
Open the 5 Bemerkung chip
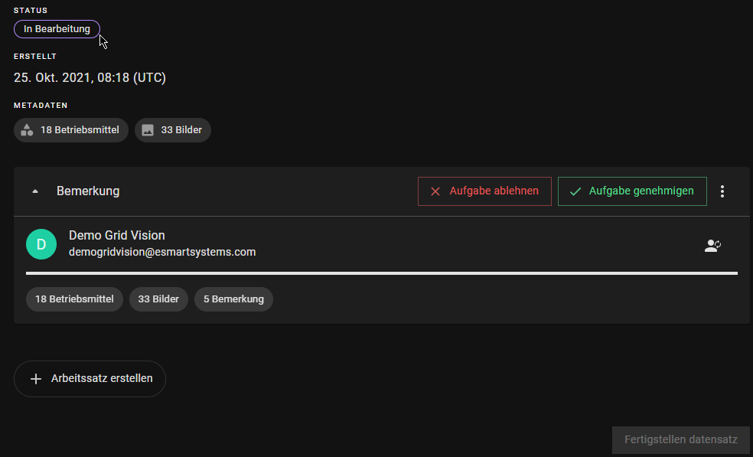pyautogui.click(x=233, y=299)
